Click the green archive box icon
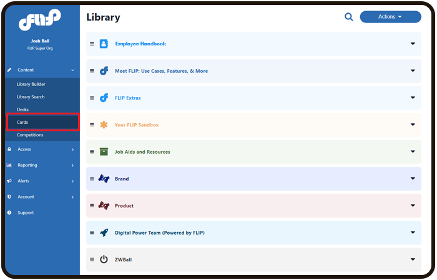This screenshot has height=280, width=437. coord(104,152)
